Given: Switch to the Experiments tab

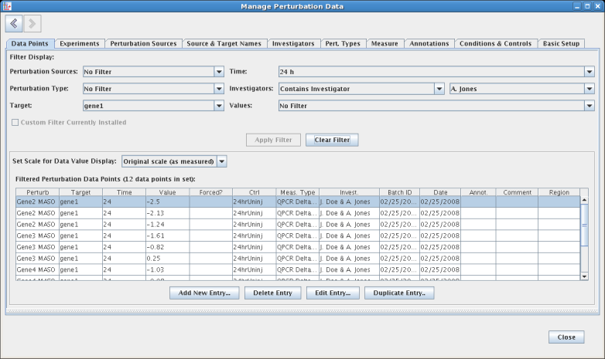Looking at the screenshot, I should pyautogui.click(x=79, y=44).
